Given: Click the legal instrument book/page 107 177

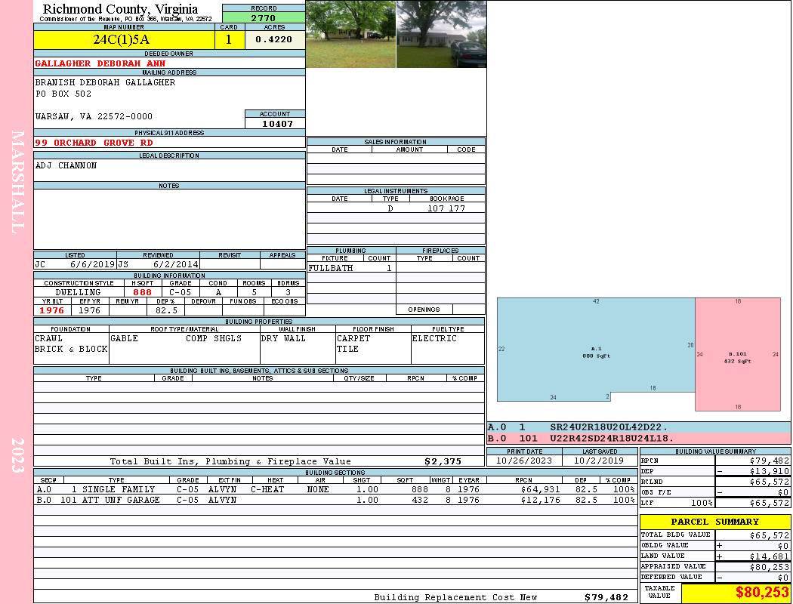Looking at the screenshot, I should (446, 208).
